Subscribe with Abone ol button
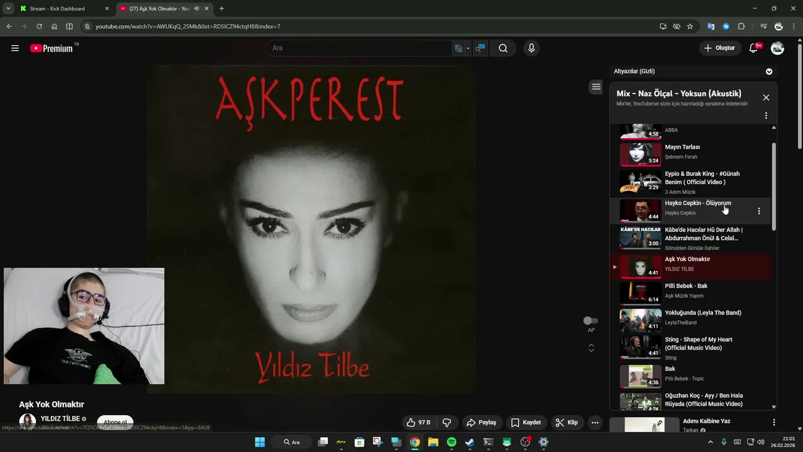The width and height of the screenshot is (803, 452). click(115, 422)
